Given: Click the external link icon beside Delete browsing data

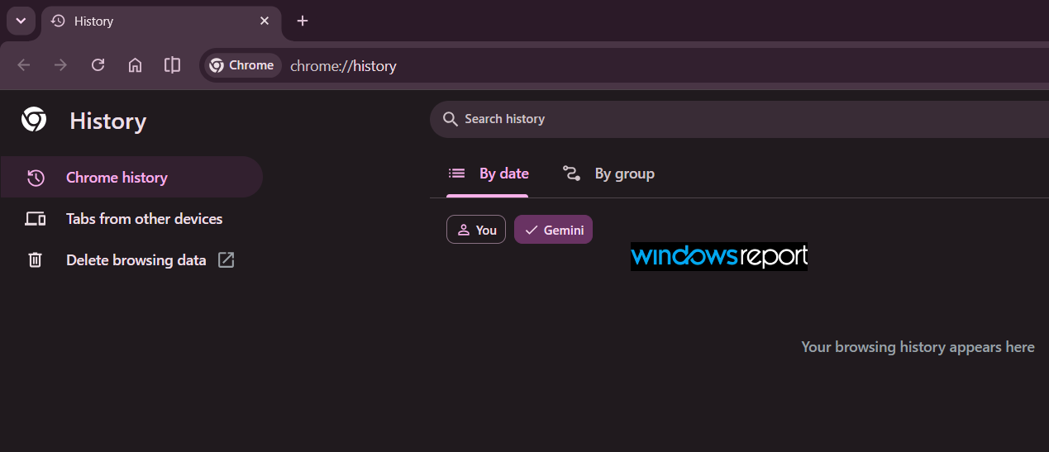Looking at the screenshot, I should pos(226,260).
